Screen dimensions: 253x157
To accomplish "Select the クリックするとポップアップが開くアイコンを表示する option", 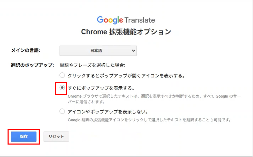I will coord(62,75).
